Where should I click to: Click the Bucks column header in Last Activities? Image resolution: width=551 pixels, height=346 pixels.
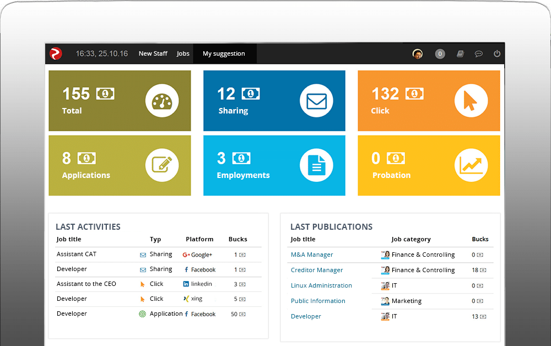click(x=237, y=239)
